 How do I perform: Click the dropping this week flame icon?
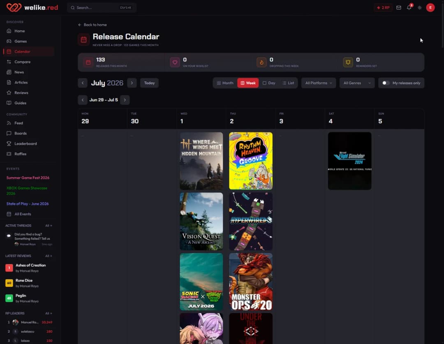261,62
